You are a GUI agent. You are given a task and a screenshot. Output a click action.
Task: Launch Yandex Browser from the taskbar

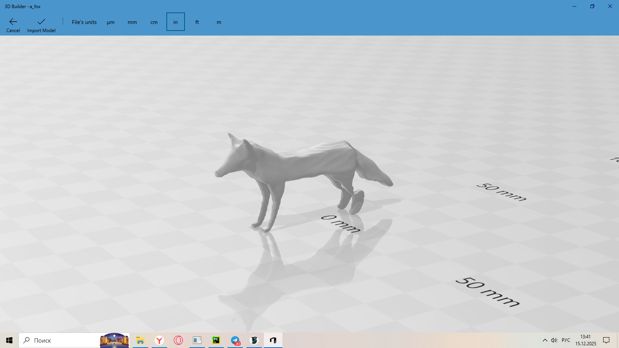(159, 340)
